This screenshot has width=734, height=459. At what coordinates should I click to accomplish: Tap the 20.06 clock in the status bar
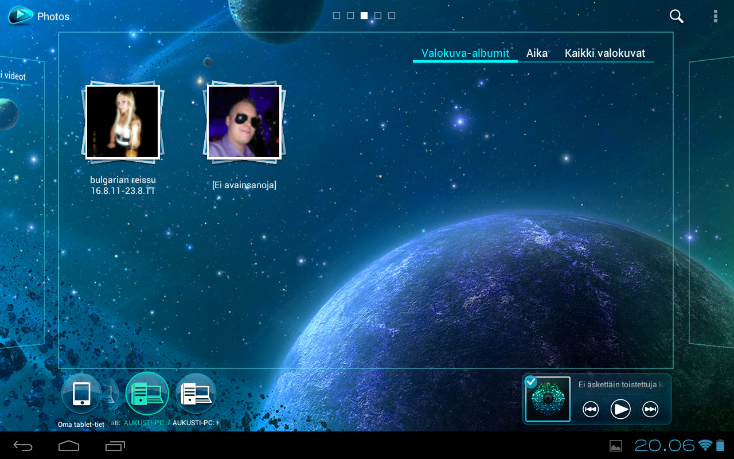[x=665, y=445]
